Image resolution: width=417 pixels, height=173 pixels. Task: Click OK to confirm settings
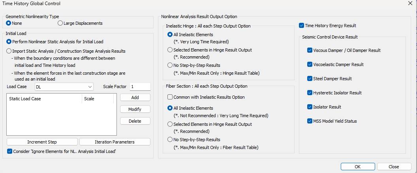357,167
